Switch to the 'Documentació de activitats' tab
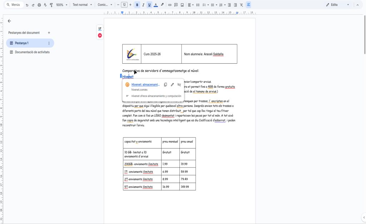 click(x=32, y=52)
